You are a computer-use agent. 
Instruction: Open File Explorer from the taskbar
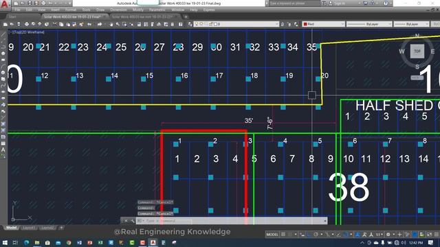pyautogui.click(x=36, y=242)
